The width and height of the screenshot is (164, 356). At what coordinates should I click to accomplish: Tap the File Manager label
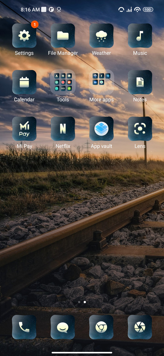point(63,53)
